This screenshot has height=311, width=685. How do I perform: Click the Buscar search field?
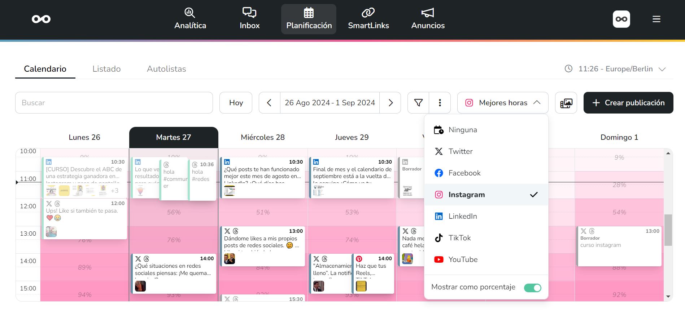[114, 103]
